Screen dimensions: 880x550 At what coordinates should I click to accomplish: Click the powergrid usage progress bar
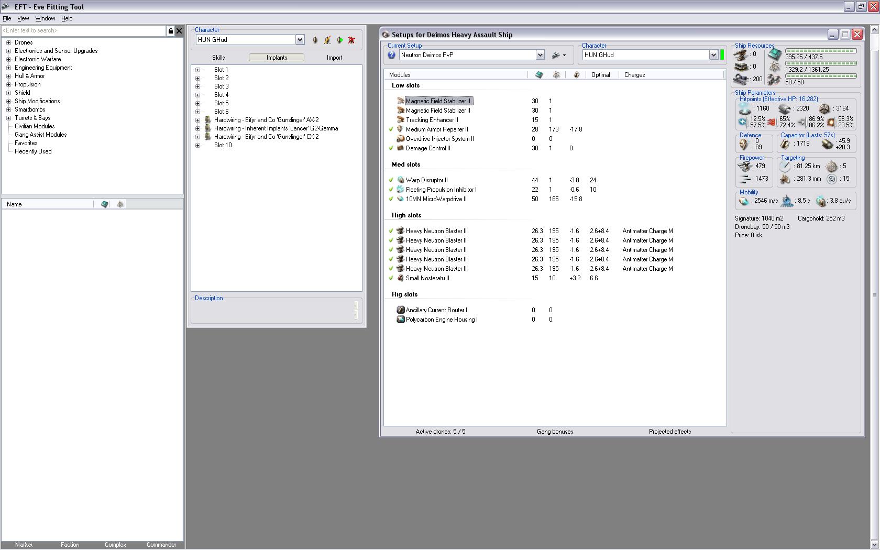[820, 63]
